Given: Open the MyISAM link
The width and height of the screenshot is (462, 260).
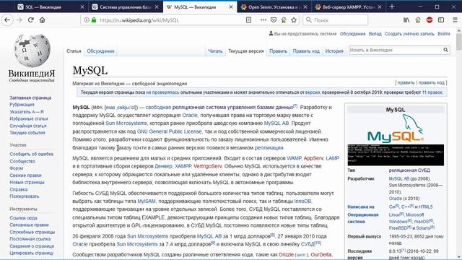Looking at the screenshot, I should point(147,201).
